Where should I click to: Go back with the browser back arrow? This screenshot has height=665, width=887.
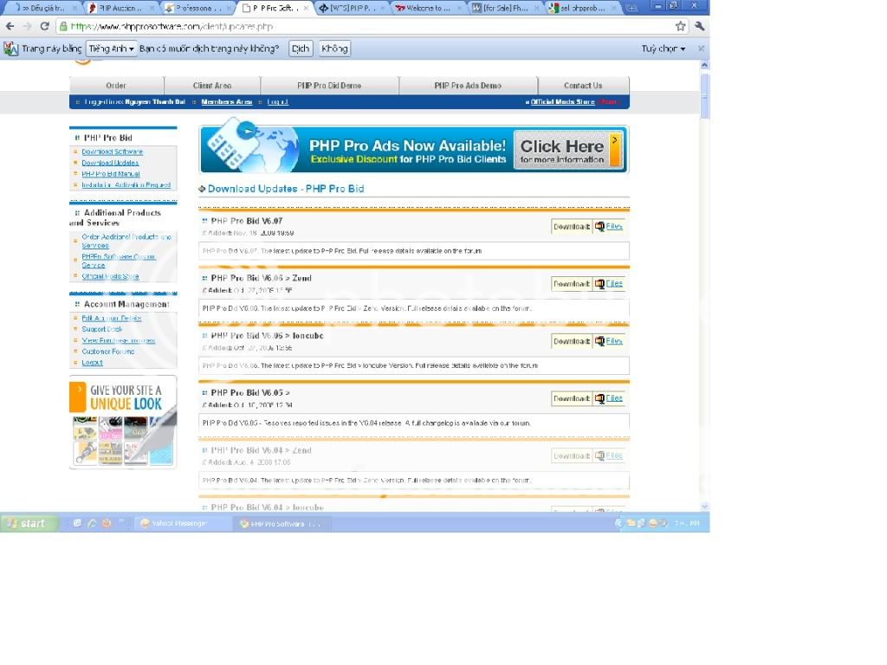(x=10, y=27)
